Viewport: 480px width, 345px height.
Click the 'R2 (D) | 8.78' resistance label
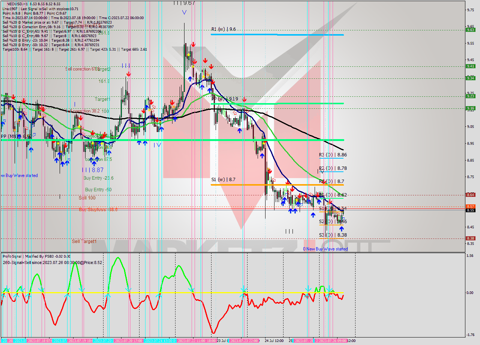tap(333, 168)
